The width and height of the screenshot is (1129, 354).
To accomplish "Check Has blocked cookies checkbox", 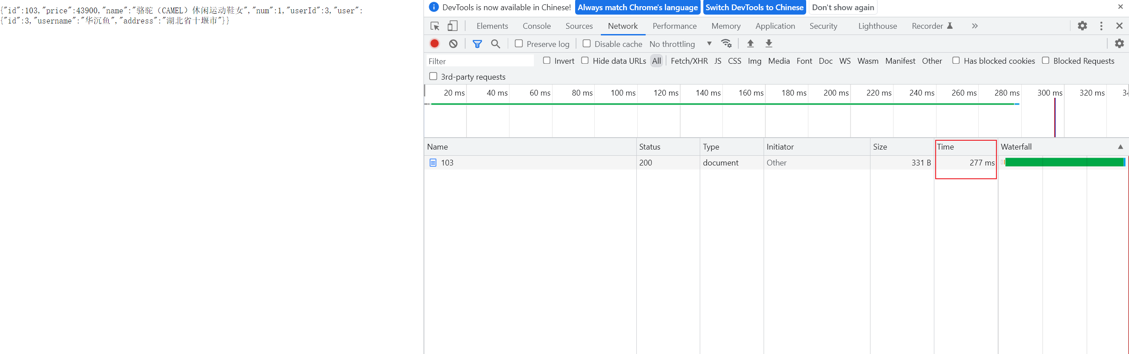I will 956,61.
